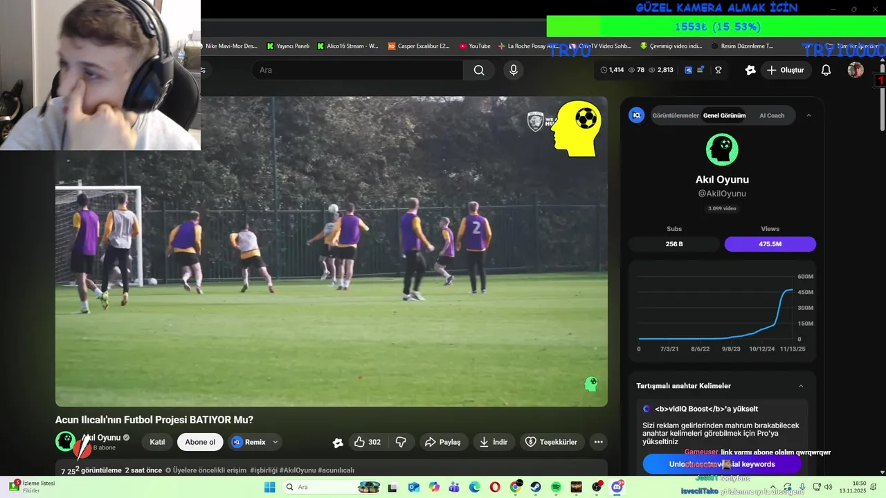Screen dimensions: 886x498
Task: Select the Views metric pill 475.5M
Action: (x=770, y=244)
